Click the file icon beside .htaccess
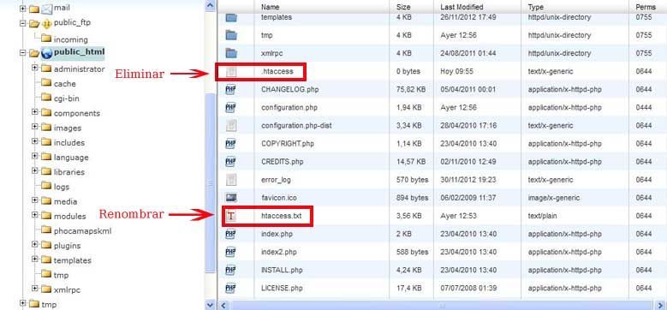The width and height of the screenshot is (667, 310). (230, 72)
